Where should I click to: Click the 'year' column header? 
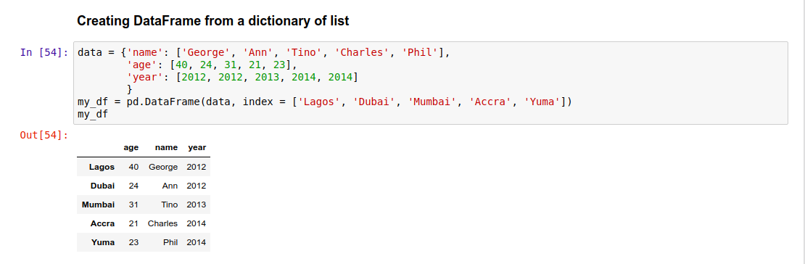[197, 147]
